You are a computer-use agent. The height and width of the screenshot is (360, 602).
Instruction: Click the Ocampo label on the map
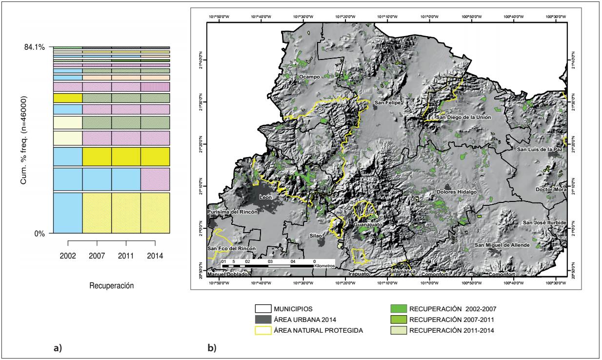tap(309, 77)
